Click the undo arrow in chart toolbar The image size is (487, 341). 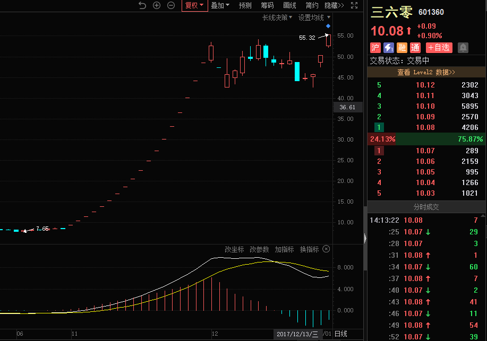pos(142,5)
